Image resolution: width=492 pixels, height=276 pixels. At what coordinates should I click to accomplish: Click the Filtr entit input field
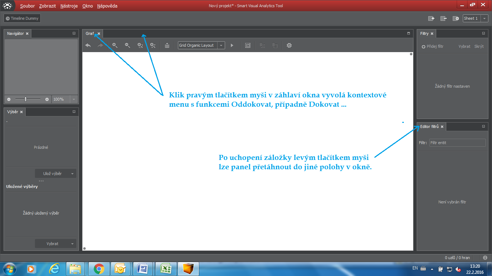[x=457, y=142]
